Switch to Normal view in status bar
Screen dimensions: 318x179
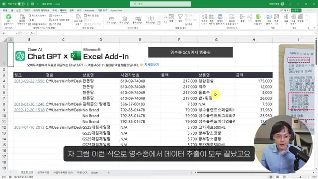pos(271,177)
